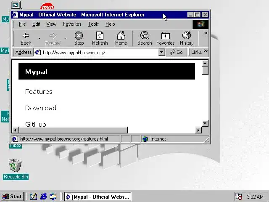Click the vertical scrollbar up arrow
This screenshot has width=269, height=202.
coord(205,63)
